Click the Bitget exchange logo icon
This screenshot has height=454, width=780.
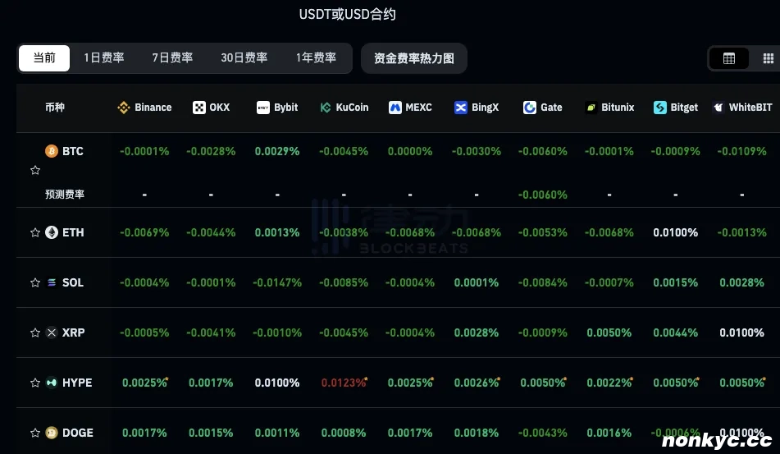point(660,108)
